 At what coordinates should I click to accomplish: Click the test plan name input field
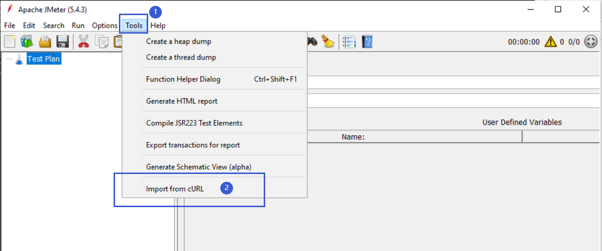pyautogui.click(x=453, y=82)
